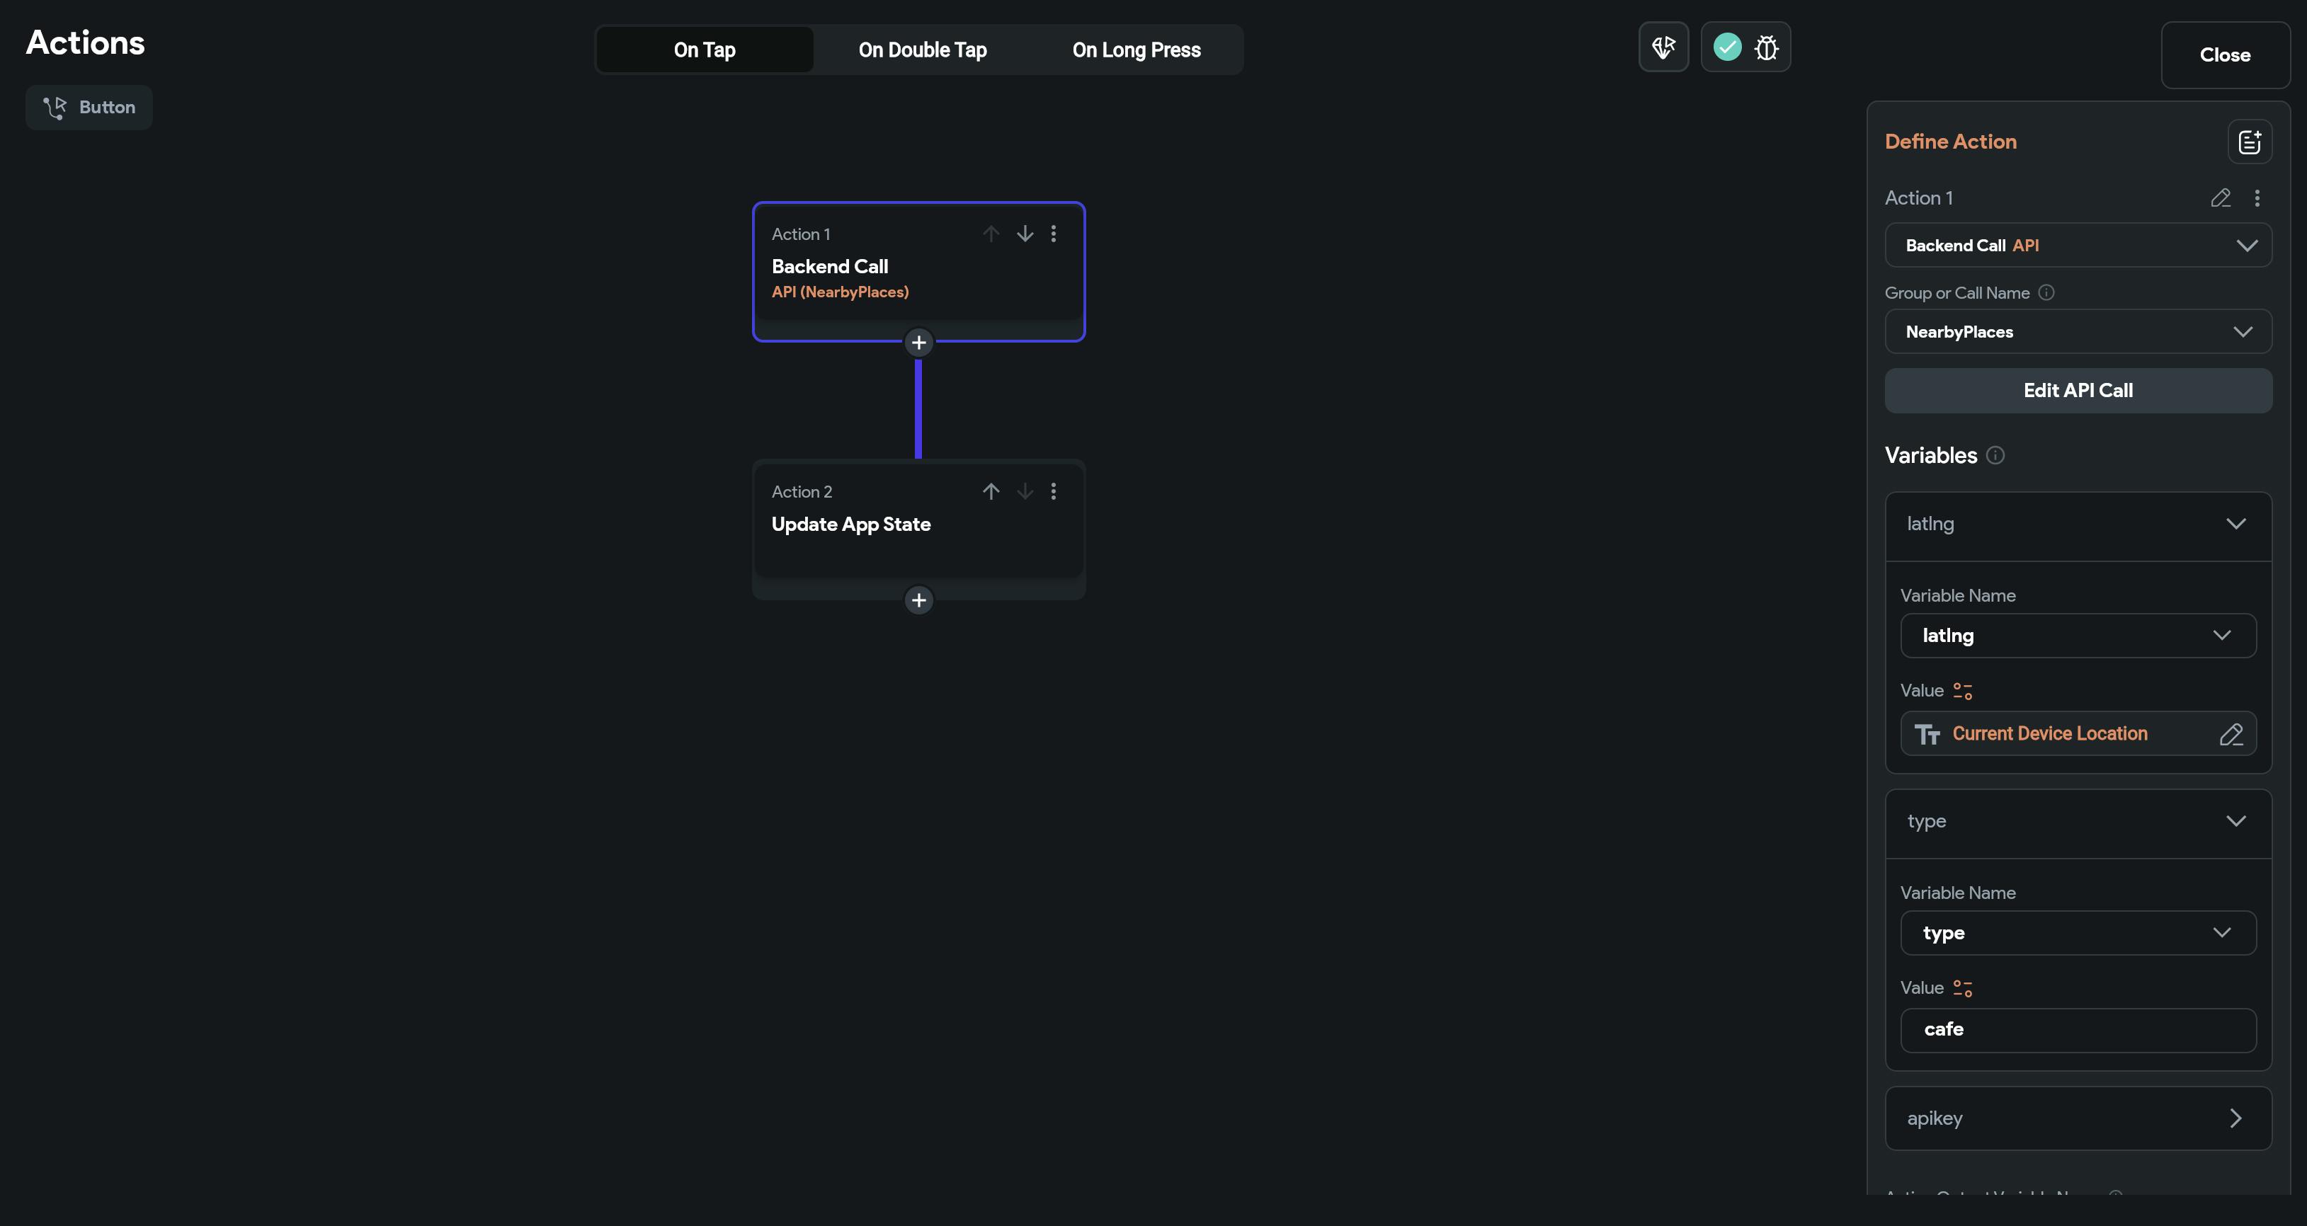The width and height of the screenshot is (2307, 1226).
Task: Switch to the On Long Press tab
Action: (x=1136, y=50)
